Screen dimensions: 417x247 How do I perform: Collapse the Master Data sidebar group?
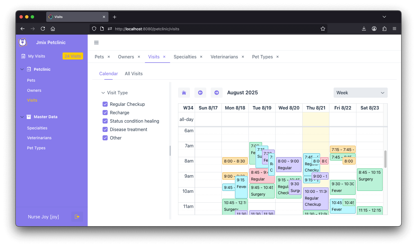point(22,117)
